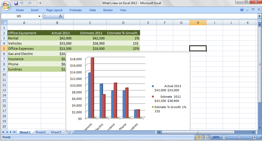The width and height of the screenshot is (262, 141).
Task: Select column A header
Action: 24,23
